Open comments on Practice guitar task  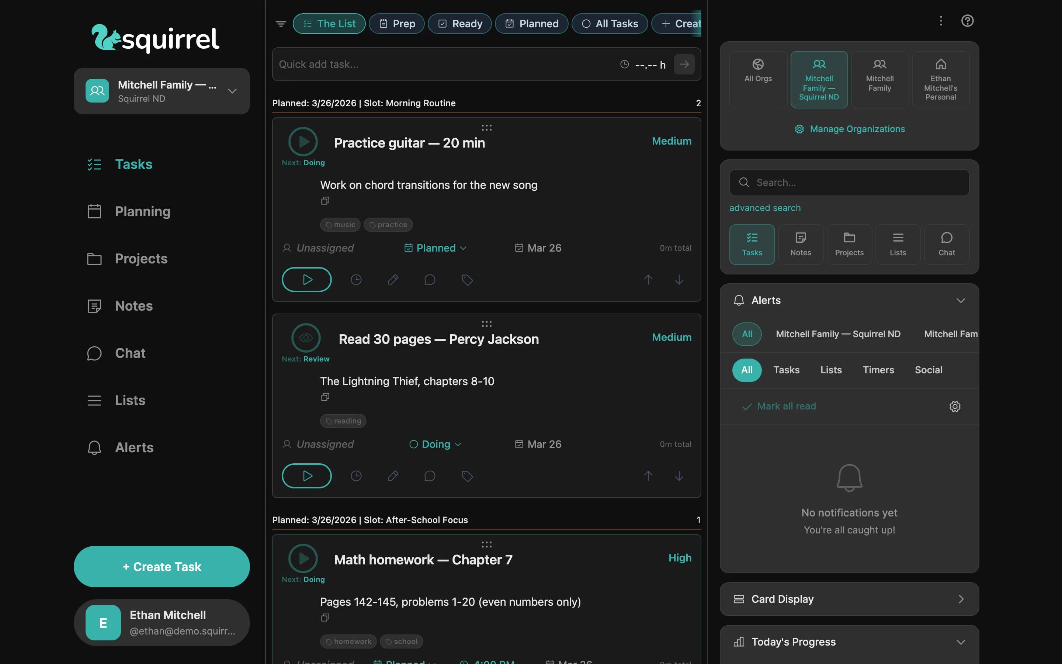tap(430, 280)
